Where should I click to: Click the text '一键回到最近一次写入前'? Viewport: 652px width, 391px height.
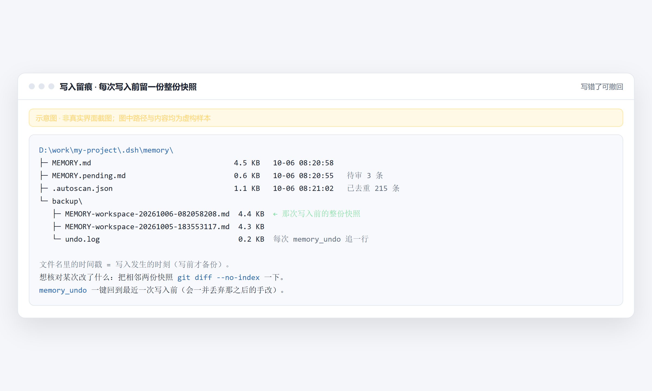click(x=134, y=290)
